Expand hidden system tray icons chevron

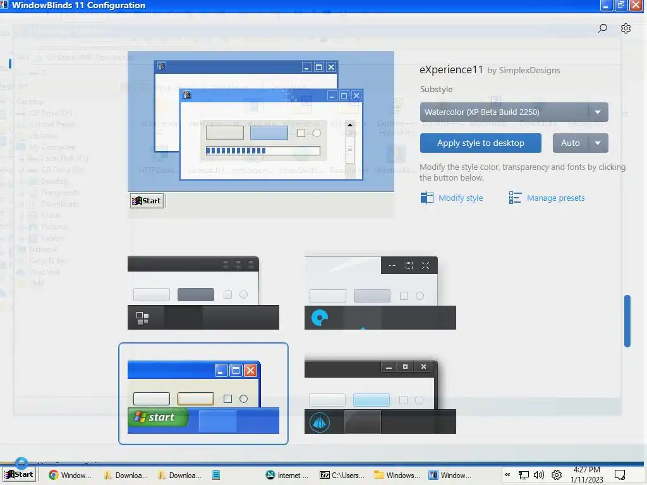tap(507, 475)
